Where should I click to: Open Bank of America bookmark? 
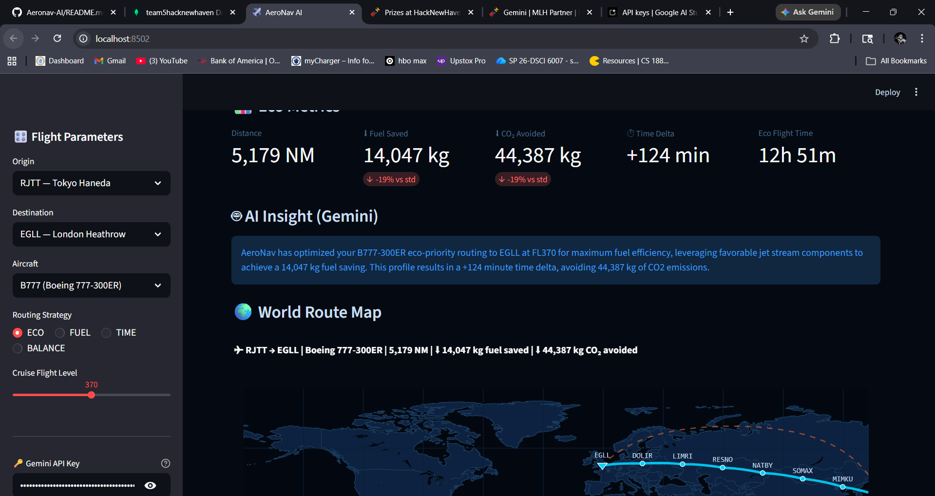pyautogui.click(x=239, y=61)
